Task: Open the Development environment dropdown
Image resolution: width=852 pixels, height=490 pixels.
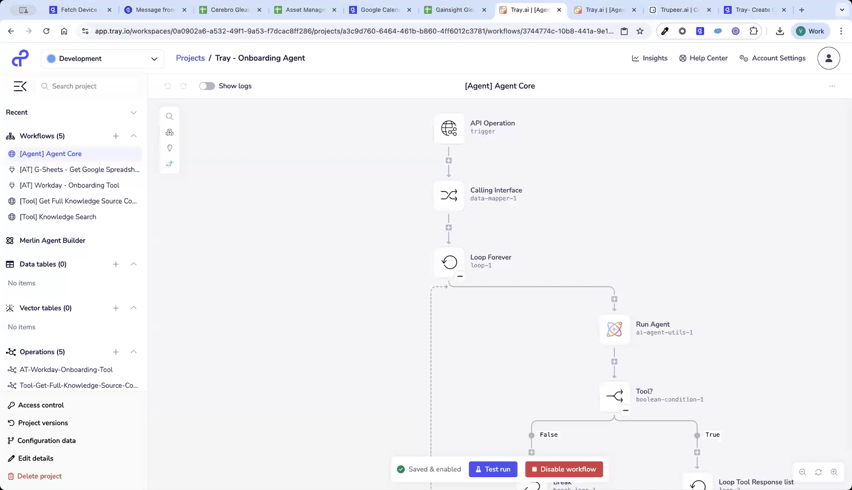Action: (102, 58)
